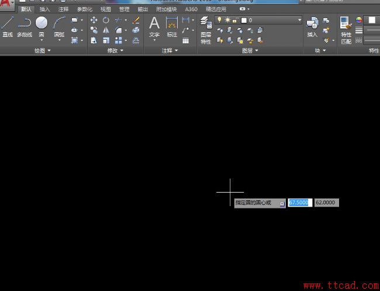Expand the 图层 (Layers) panel
380x291 pixels.
tap(250, 50)
